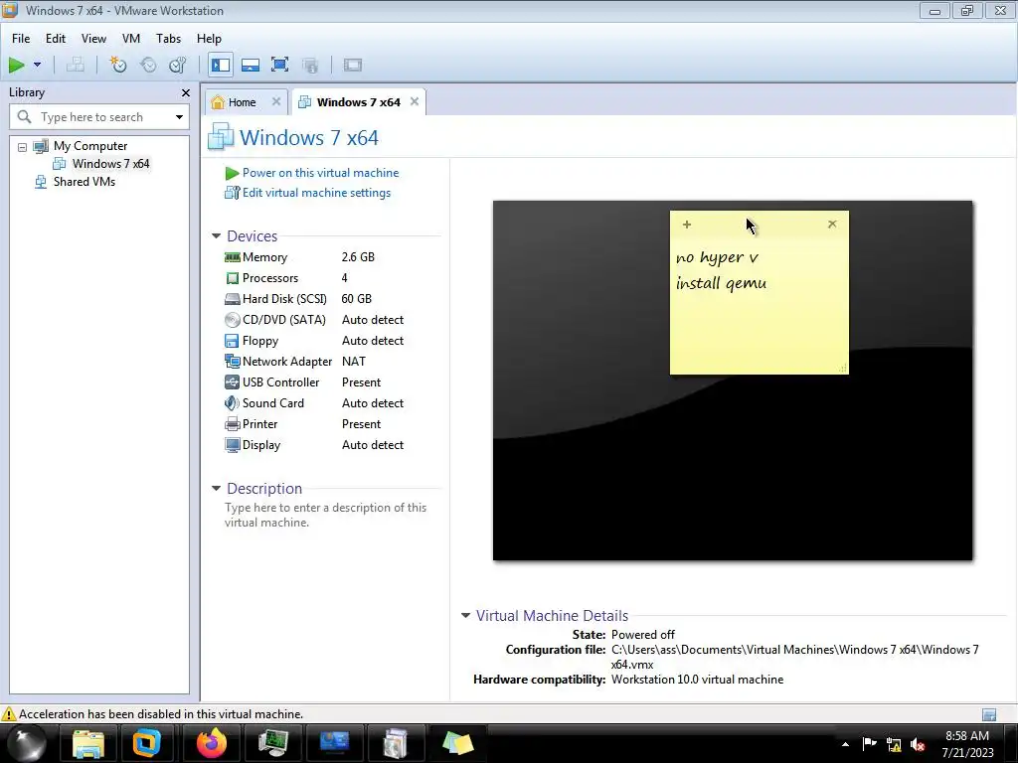Click the 60 GB hard disk value
This screenshot has height=763, width=1018.
[357, 299]
